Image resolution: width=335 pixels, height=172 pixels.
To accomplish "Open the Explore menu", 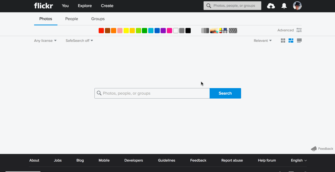I will click(85, 6).
